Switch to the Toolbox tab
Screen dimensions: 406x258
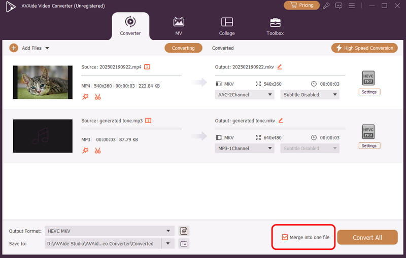point(275,26)
